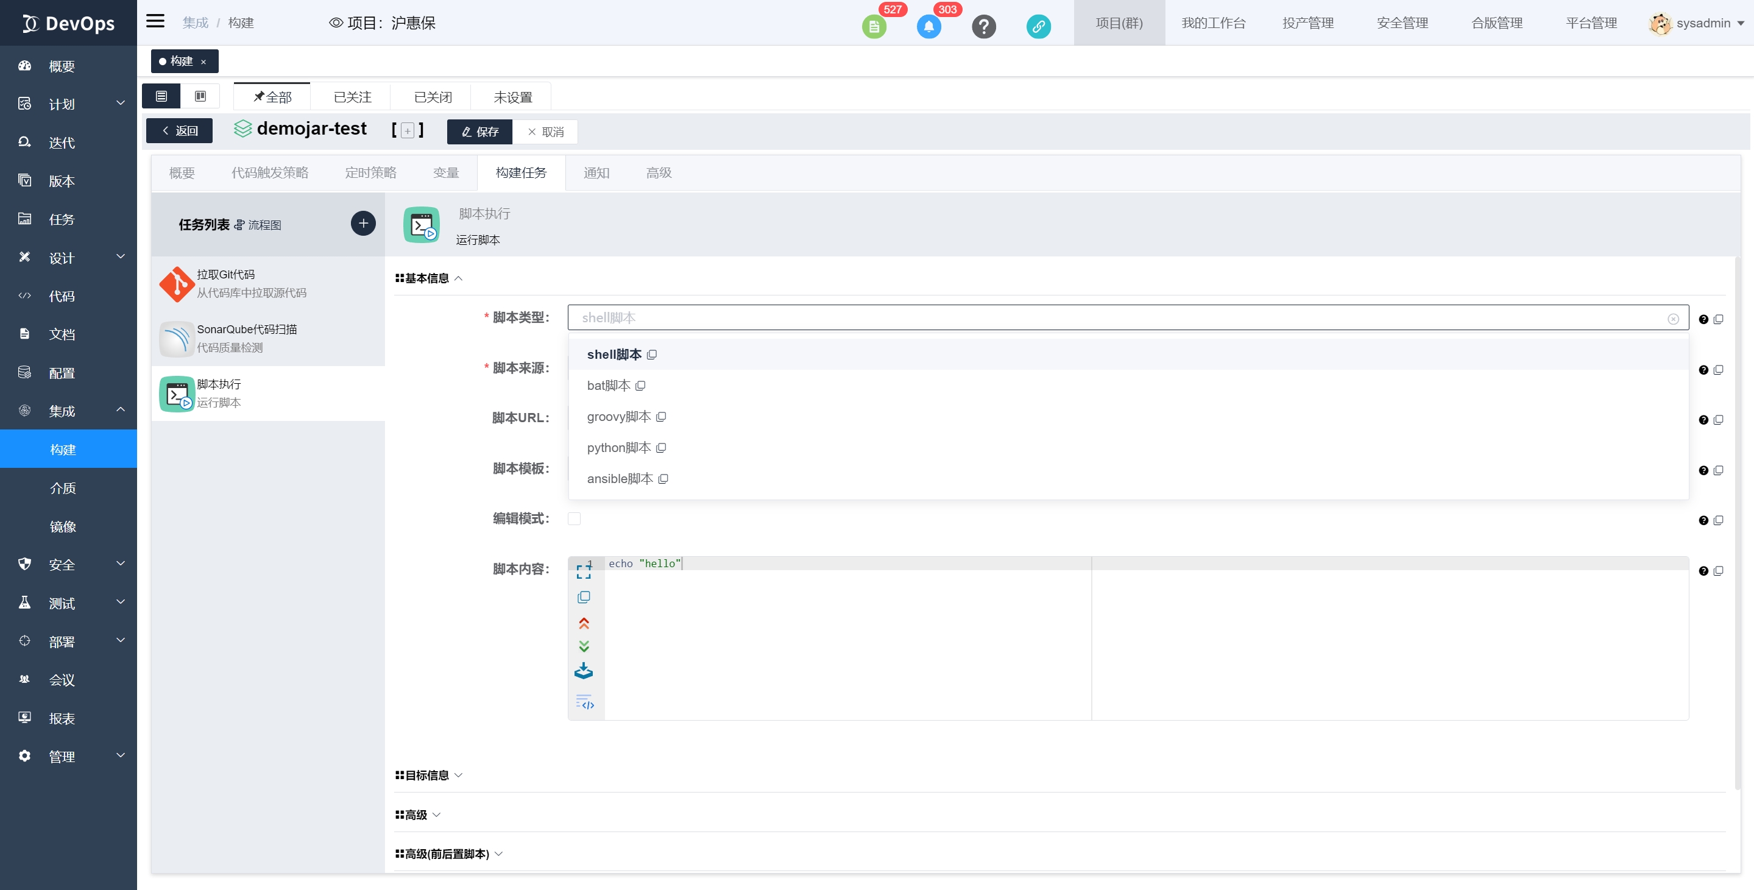1754x890 pixels.
Task: Open the 变量 tab
Action: coord(446,173)
